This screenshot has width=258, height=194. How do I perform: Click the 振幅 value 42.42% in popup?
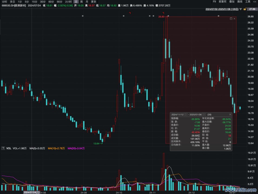tap(196, 132)
